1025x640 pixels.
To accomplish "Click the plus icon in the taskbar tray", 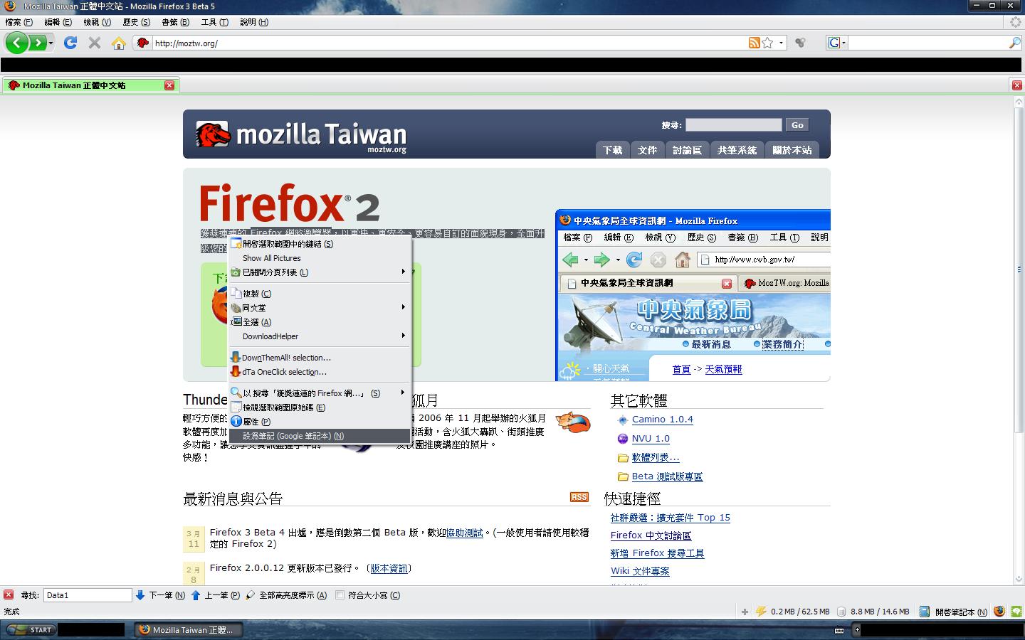I will pyautogui.click(x=857, y=629).
